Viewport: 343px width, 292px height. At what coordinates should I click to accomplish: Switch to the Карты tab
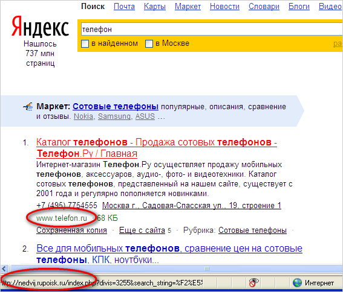click(155, 7)
